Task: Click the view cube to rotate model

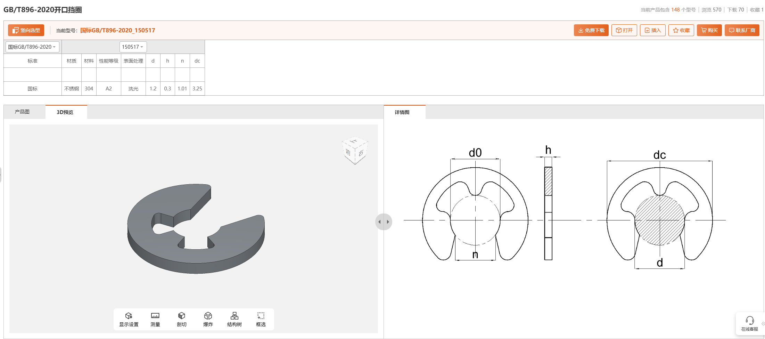Action: pos(355,150)
